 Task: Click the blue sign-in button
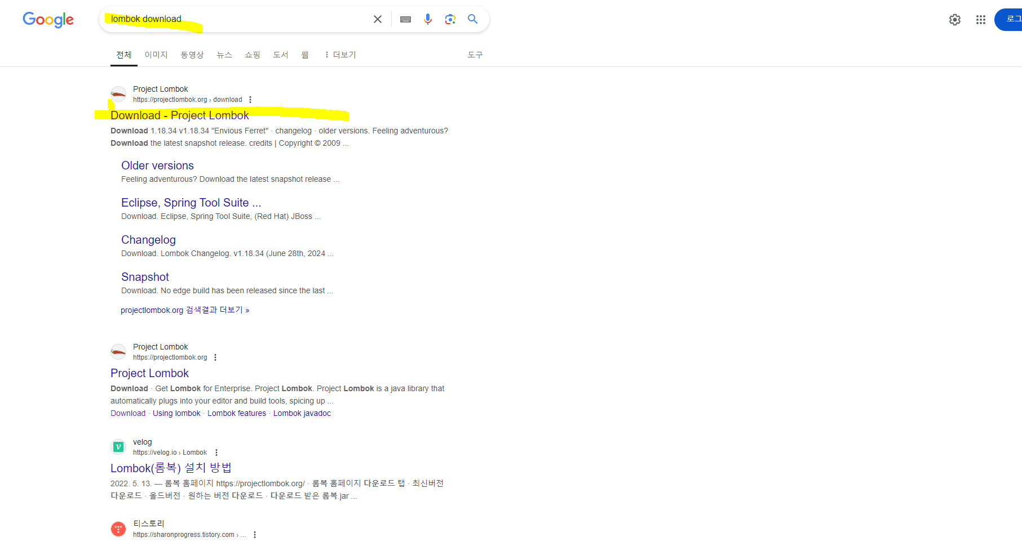[x=1008, y=20]
